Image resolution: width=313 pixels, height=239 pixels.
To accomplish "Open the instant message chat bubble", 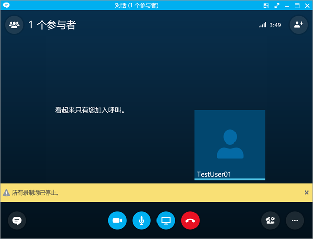I will coord(17,220).
